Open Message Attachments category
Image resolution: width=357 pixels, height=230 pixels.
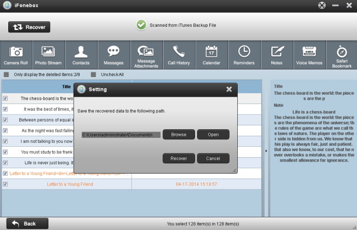[146, 55]
